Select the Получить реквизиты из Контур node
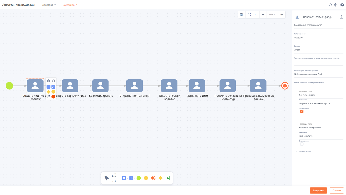This screenshot has width=346, height=195. 228,86
